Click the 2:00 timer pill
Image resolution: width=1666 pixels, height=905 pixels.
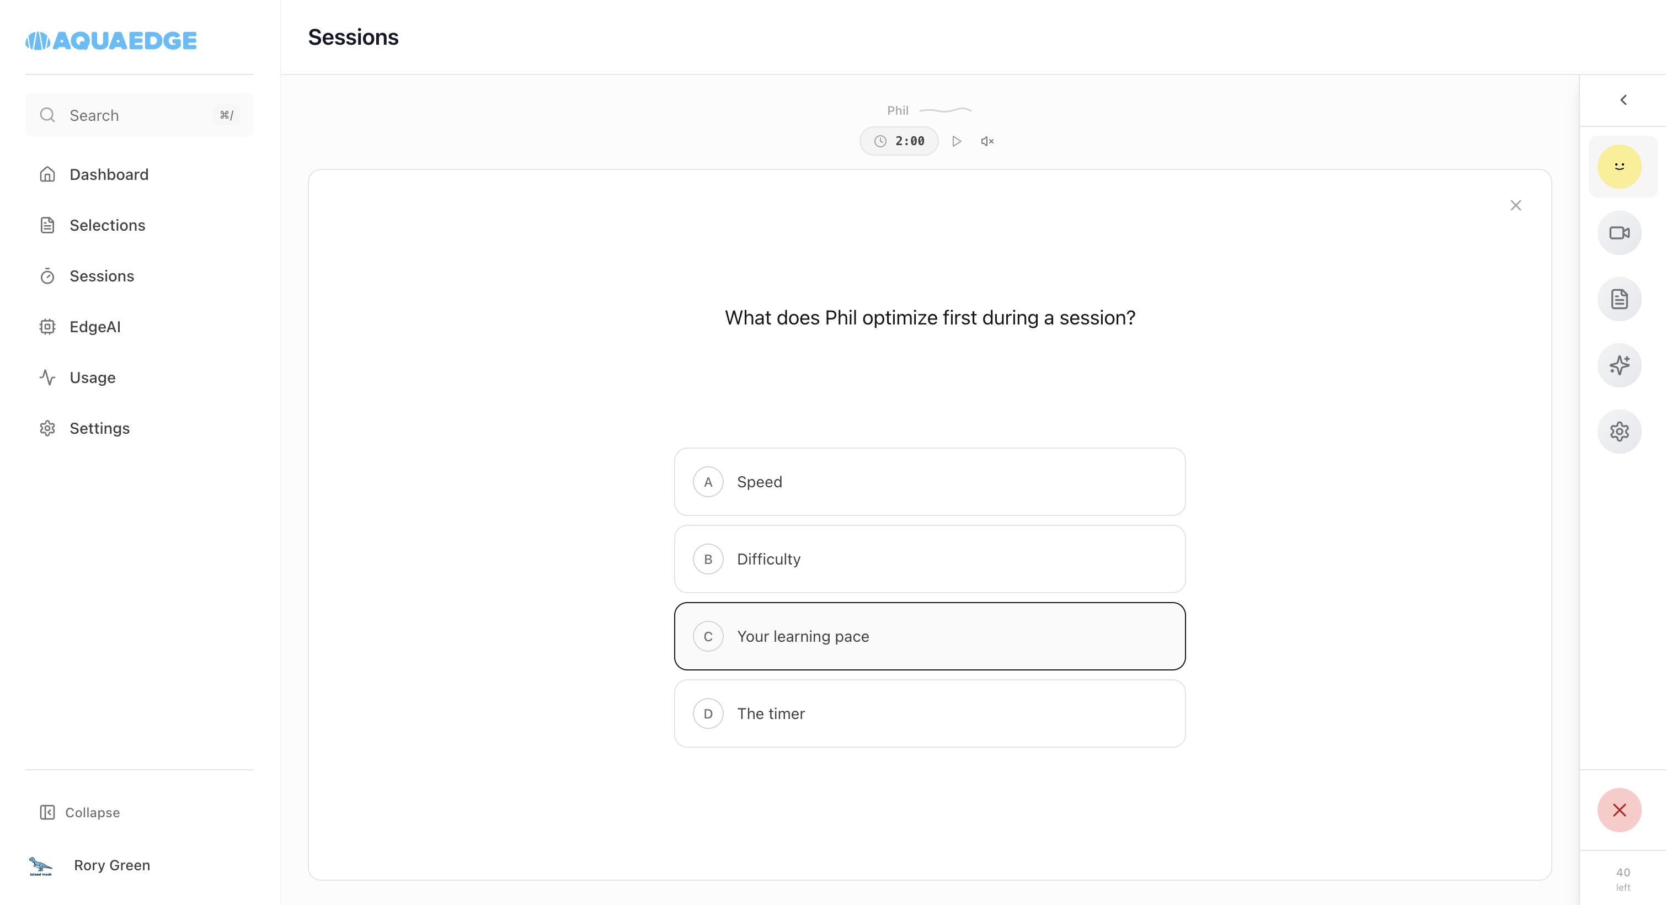tap(899, 141)
